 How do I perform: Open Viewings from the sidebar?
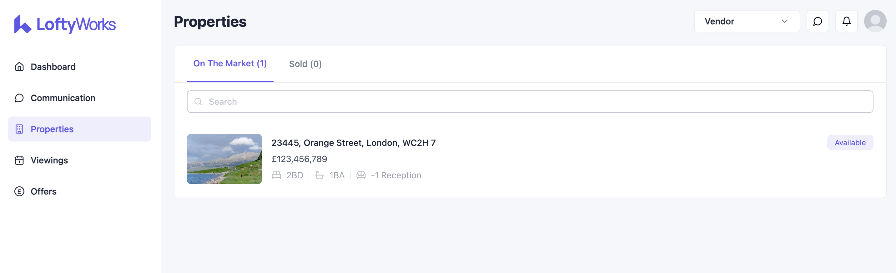click(49, 160)
